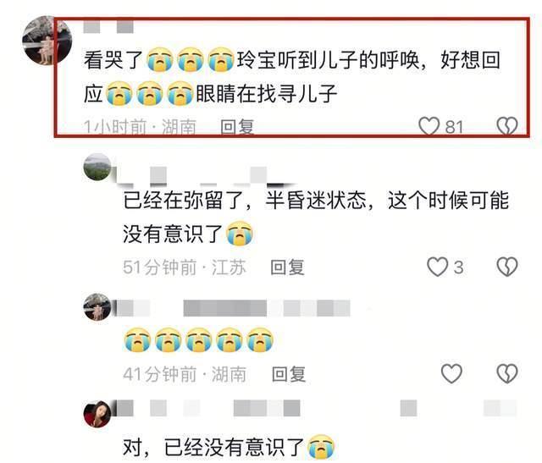This screenshot has width=542, height=463.
Task: Tap 回复 under the 41分钟前 reply
Action: point(289,374)
